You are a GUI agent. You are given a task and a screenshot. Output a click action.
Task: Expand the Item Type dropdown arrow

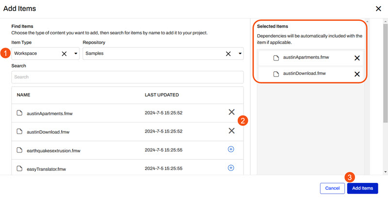pos(76,54)
